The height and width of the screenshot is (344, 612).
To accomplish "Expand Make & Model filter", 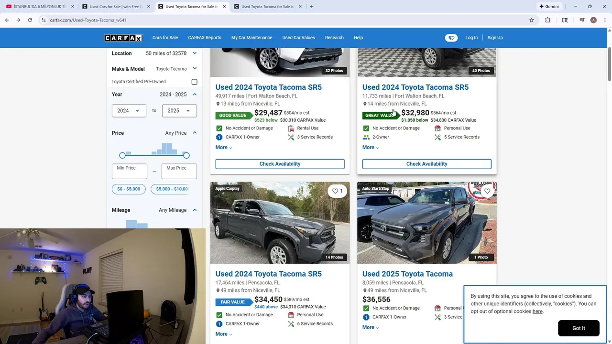I will (x=195, y=69).
